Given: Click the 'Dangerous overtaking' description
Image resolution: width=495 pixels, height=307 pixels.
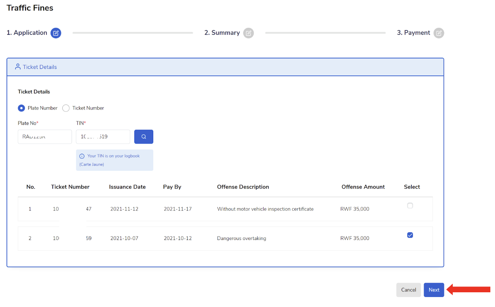Looking at the screenshot, I should [x=242, y=238].
